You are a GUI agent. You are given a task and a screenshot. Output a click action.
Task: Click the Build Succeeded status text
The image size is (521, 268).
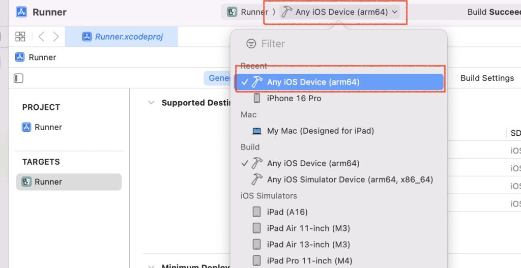pos(494,12)
